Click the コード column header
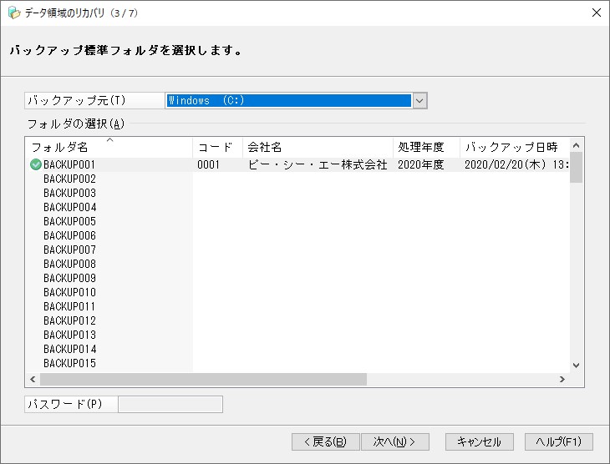610x464 pixels. click(x=218, y=147)
